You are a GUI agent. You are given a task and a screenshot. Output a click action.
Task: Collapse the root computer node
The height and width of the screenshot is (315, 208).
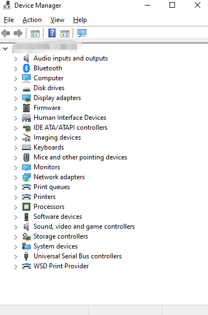click(6, 48)
